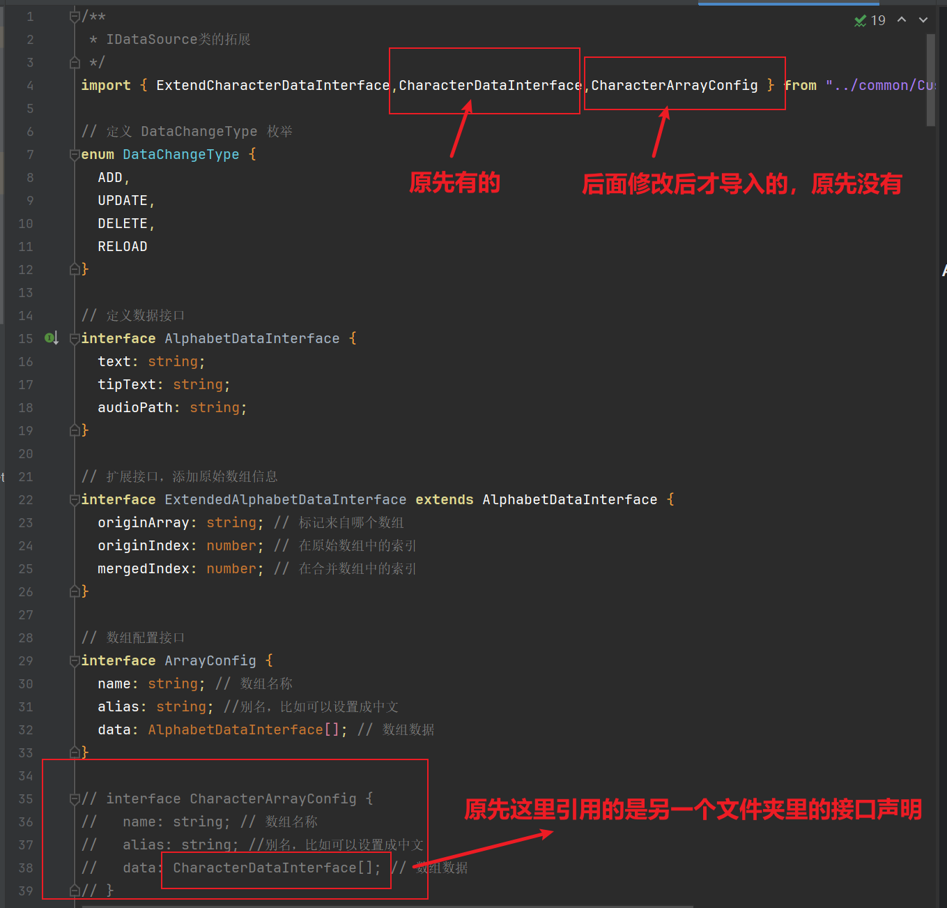Click the fold end marker on line 33
Viewport: 947px width, 908px height.
point(75,752)
